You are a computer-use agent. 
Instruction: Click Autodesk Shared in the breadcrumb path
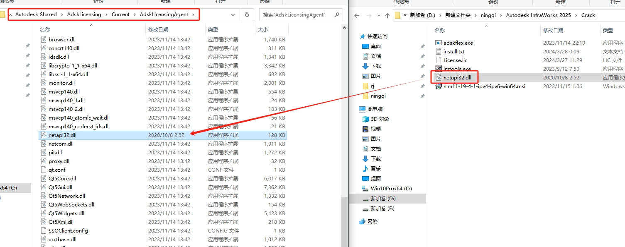tap(36, 14)
